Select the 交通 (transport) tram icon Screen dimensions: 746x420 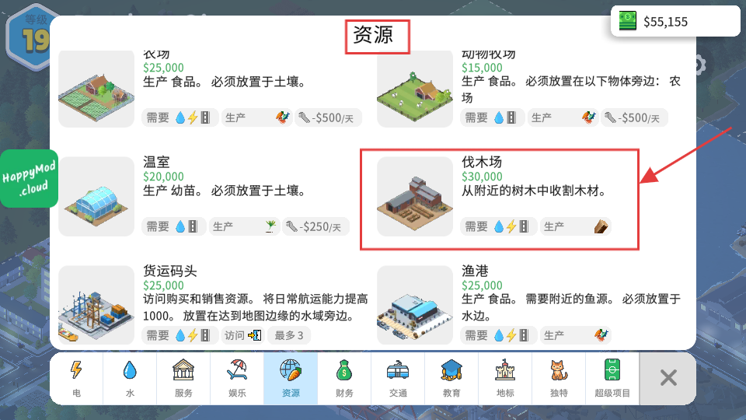point(398,379)
